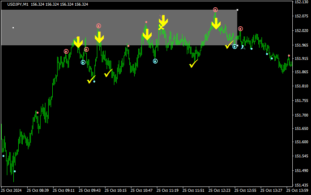Viewport: 311px width, 195px height.
Task: Click the 152.130 price label on the scale
Action: point(301,2)
